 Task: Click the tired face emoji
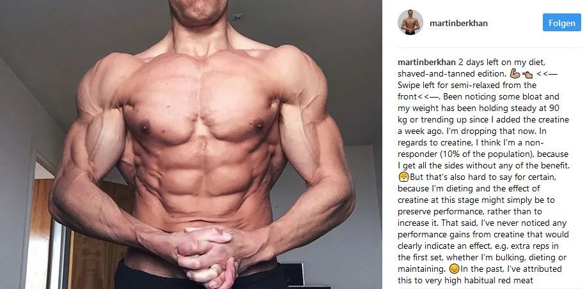click(x=403, y=177)
